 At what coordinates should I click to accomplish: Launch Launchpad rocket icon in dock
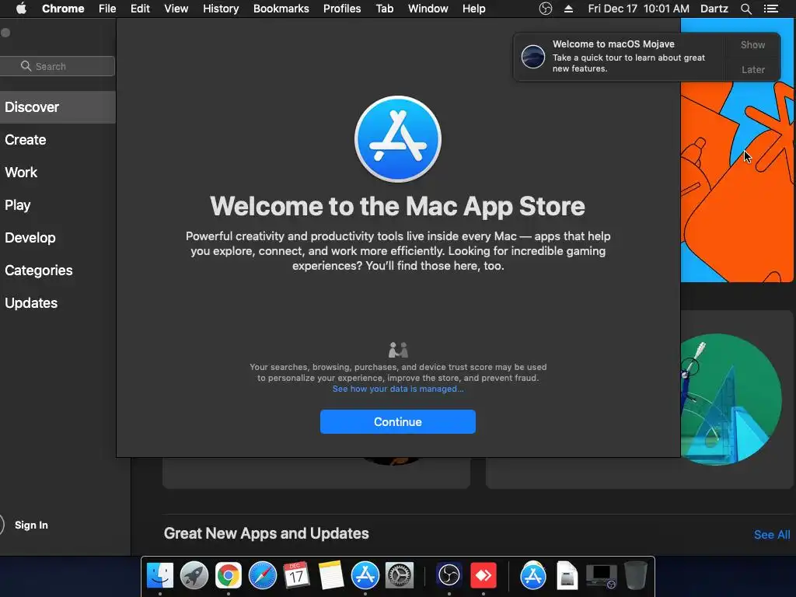tap(194, 575)
